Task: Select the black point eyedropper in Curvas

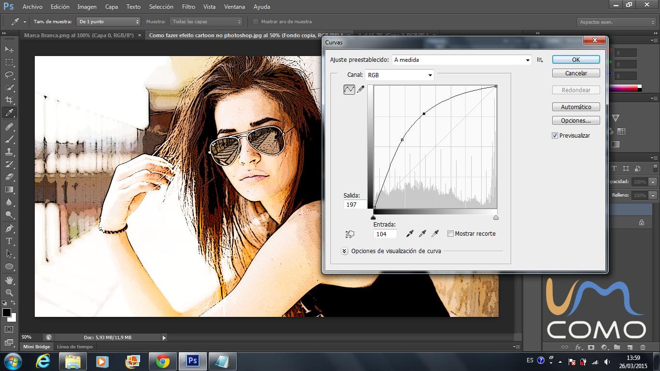Action: pos(410,234)
